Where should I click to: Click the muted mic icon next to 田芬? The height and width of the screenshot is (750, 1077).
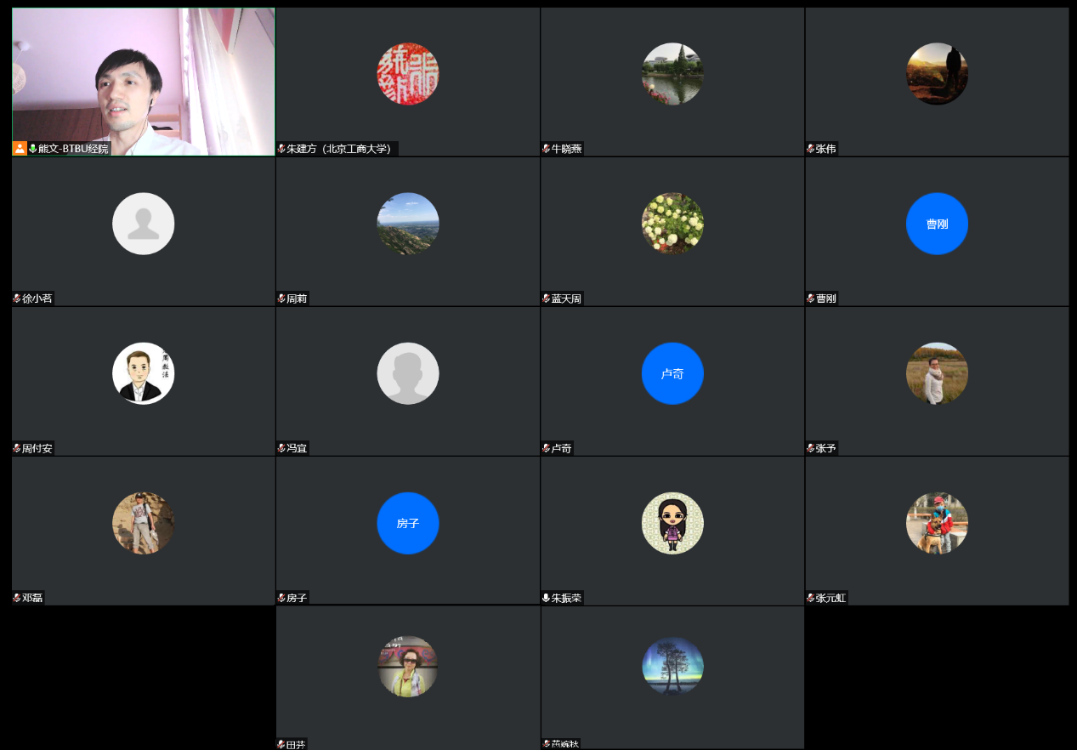[x=281, y=745]
